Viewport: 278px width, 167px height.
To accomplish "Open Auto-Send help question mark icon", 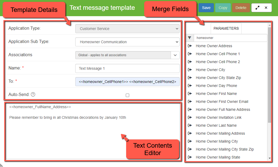I will [33, 94].
